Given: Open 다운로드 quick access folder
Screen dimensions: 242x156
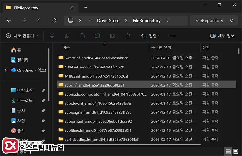Looking at the screenshot, I should tap(22, 100).
